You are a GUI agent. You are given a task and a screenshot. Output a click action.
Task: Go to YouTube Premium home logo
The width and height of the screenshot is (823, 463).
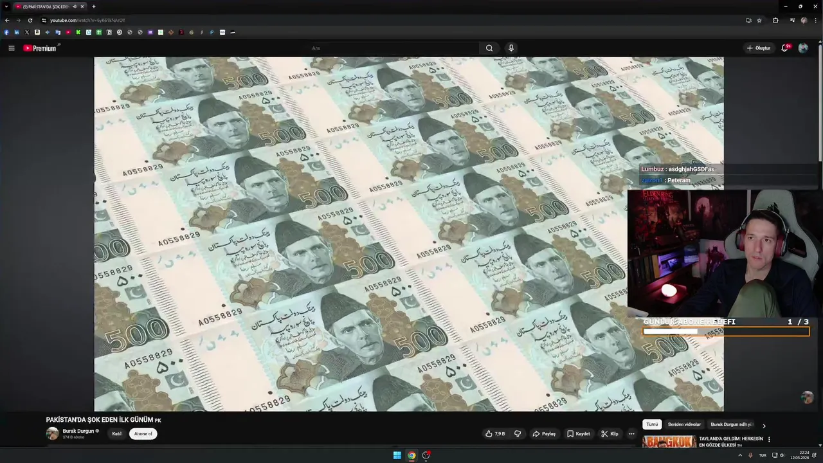point(40,48)
